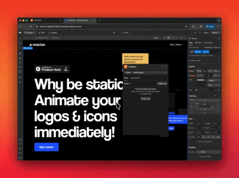This screenshot has width=239, height=178.
Task: Reload the page in browser
Action: point(30,27)
